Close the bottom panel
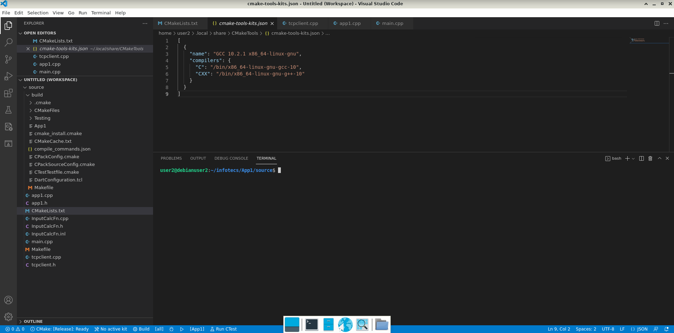674x333 pixels. [x=667, y=158]
